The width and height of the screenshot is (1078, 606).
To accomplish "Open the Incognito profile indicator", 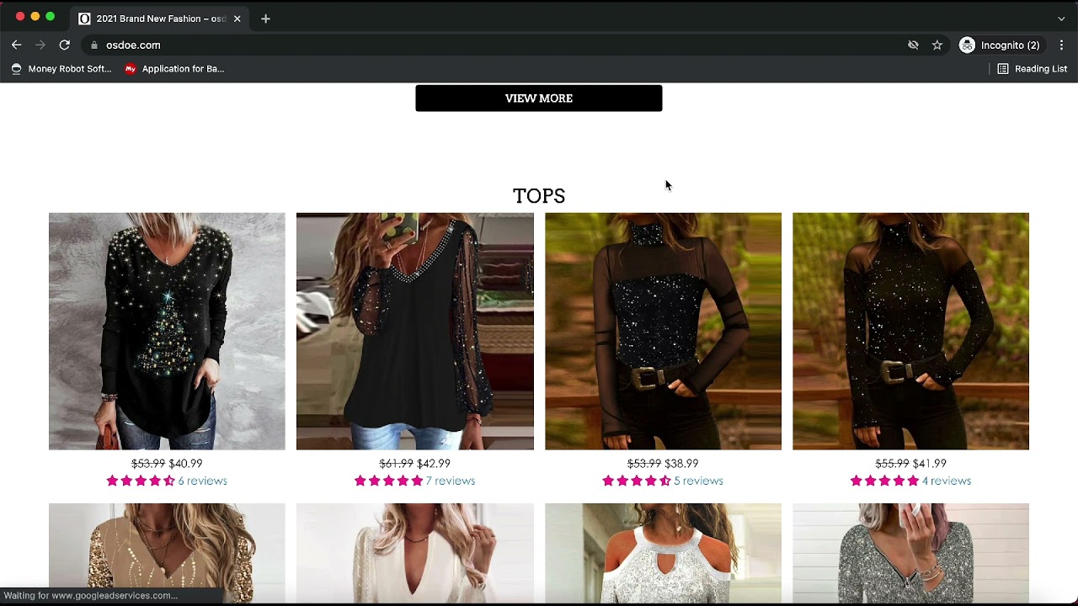I will point(1000,45).
